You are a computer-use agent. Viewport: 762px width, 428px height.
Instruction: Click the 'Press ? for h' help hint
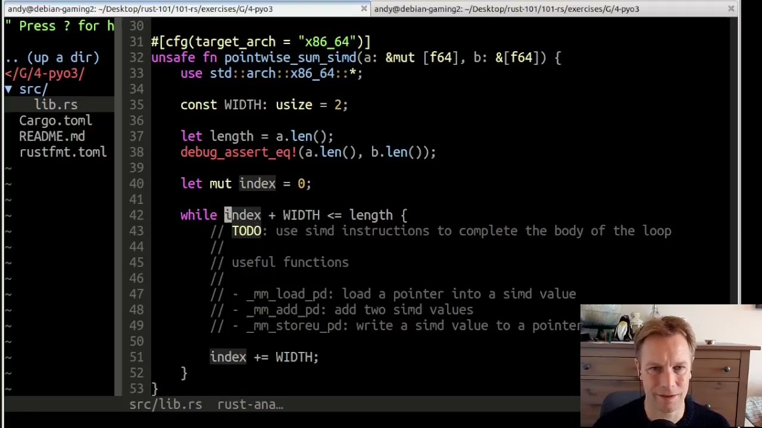60,26
